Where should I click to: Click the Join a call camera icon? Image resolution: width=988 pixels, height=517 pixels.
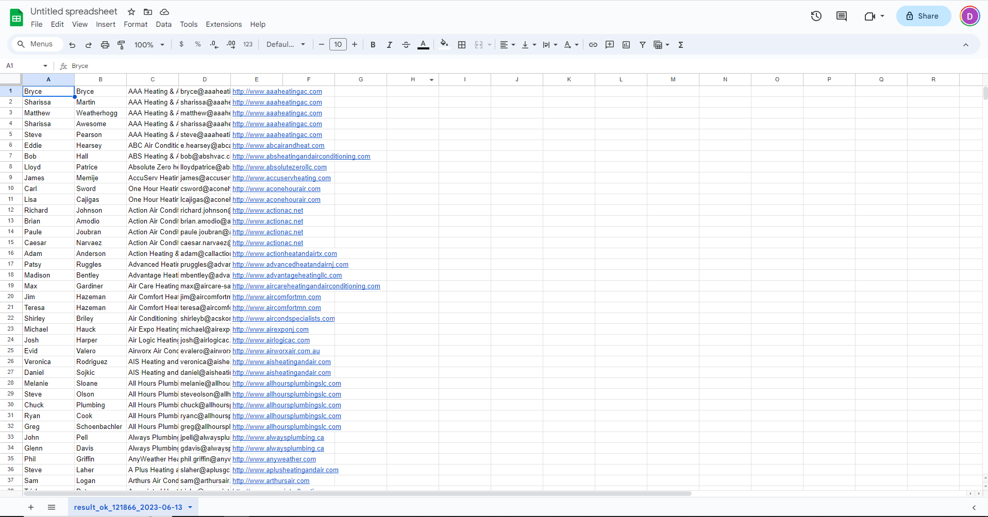[x=870, y=16]
